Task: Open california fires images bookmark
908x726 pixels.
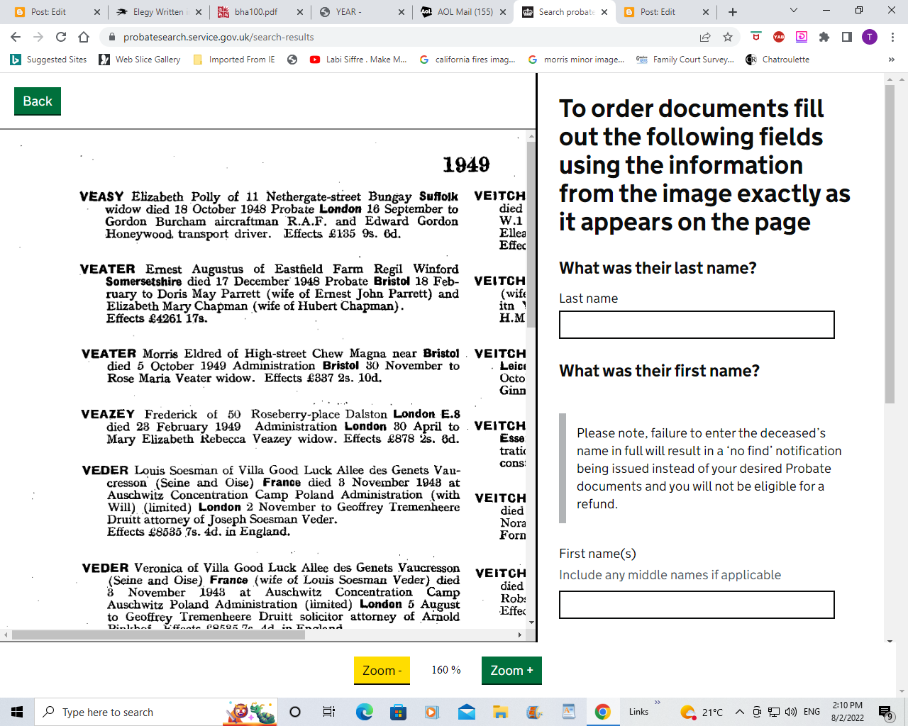Action: tap(468, 60)
